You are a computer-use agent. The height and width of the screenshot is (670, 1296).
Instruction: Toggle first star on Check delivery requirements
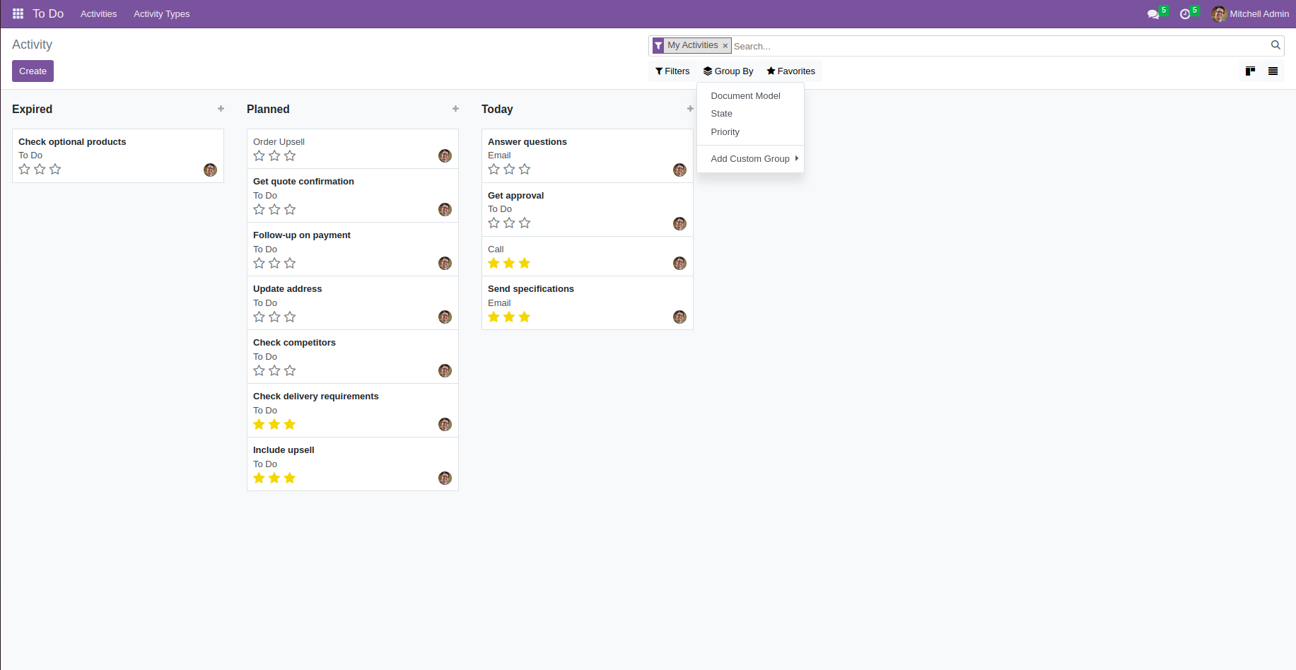[x=259, y=424]
